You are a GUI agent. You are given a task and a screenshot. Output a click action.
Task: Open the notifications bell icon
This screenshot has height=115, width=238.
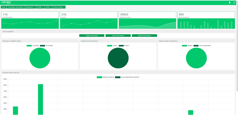(x=229, y=3)
